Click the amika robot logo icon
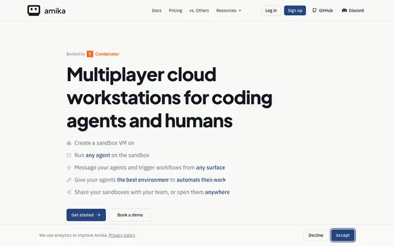Image resolution: width=394 pixels, height=246 pixels. 34,10
